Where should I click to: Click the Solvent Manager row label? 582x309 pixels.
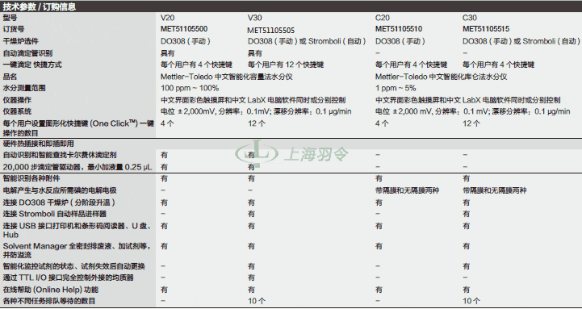77,250
